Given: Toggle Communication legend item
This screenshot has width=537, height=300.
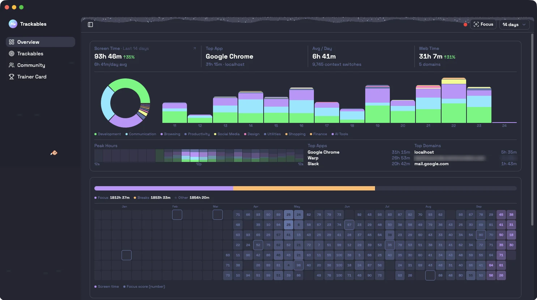Looking at the screenshot, I should pos(141,134).
